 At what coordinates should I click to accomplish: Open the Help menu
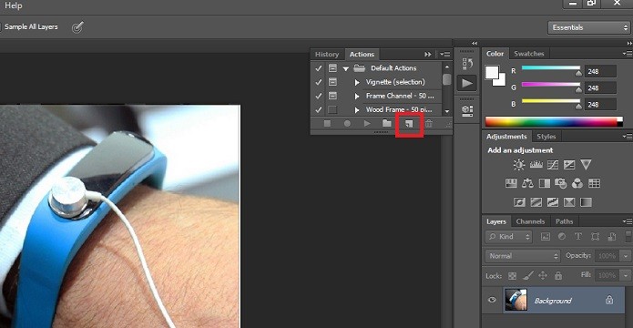pyautogui.click(x=14, y=5)
